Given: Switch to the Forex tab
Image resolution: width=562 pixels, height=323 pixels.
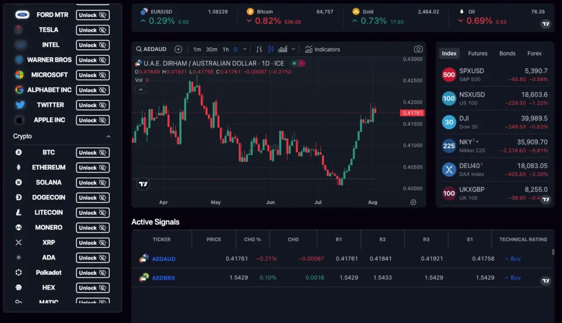Looking at the screenshot, I should point(534,53).
